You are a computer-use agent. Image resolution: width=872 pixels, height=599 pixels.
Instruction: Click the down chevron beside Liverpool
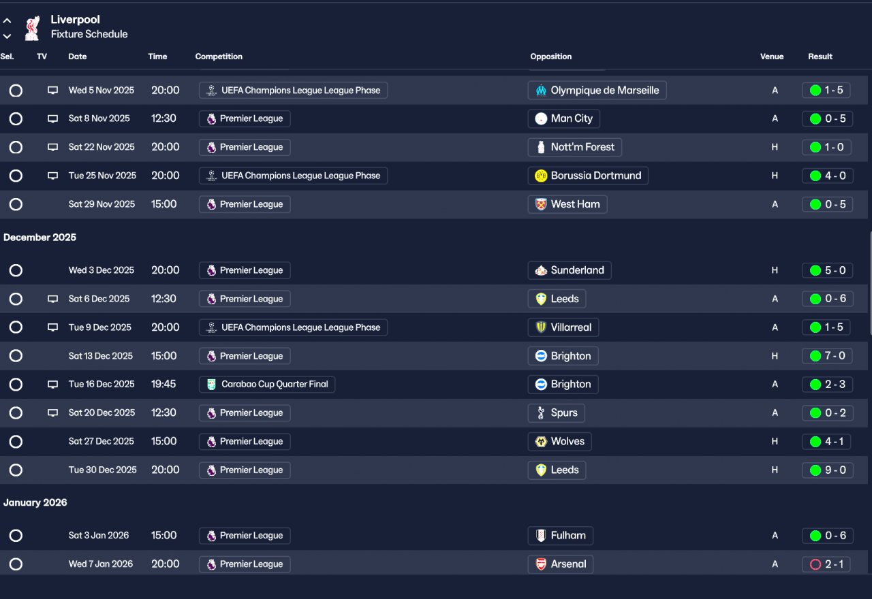(x=7, y=36)
